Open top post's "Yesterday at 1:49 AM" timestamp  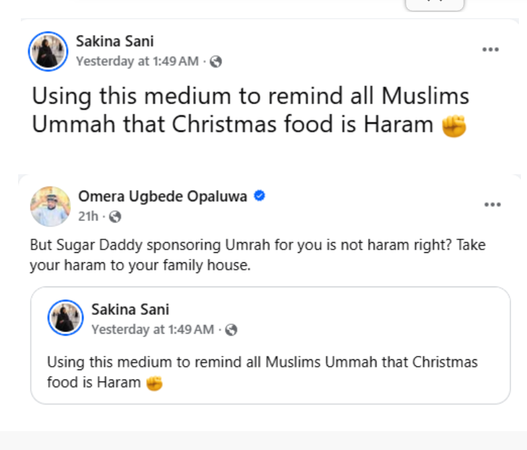137,62
